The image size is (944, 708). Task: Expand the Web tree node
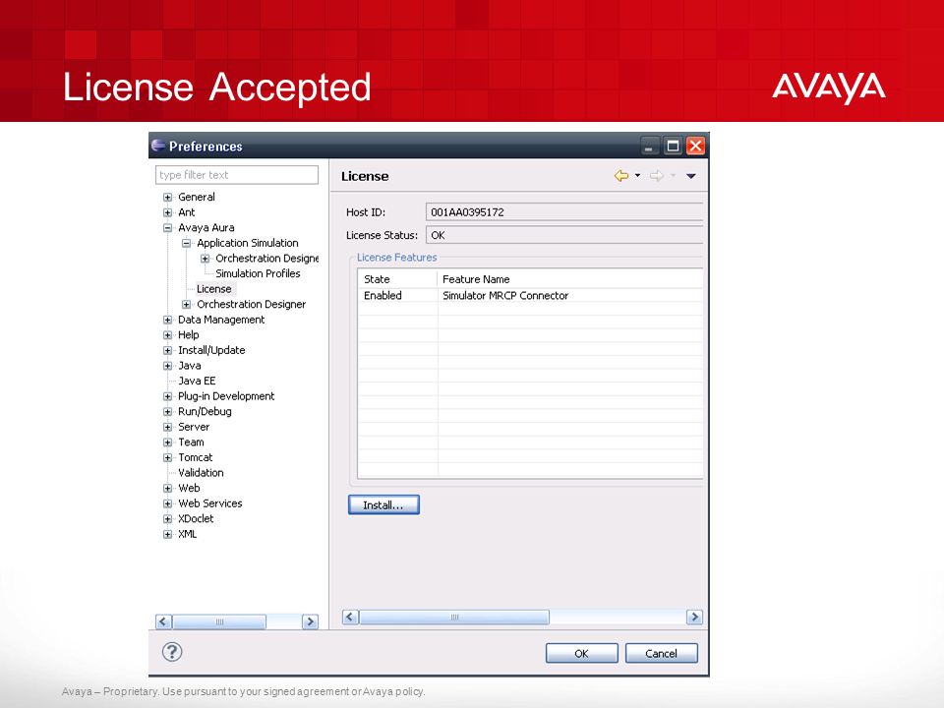pyautogui.click(x=168, y=489)
